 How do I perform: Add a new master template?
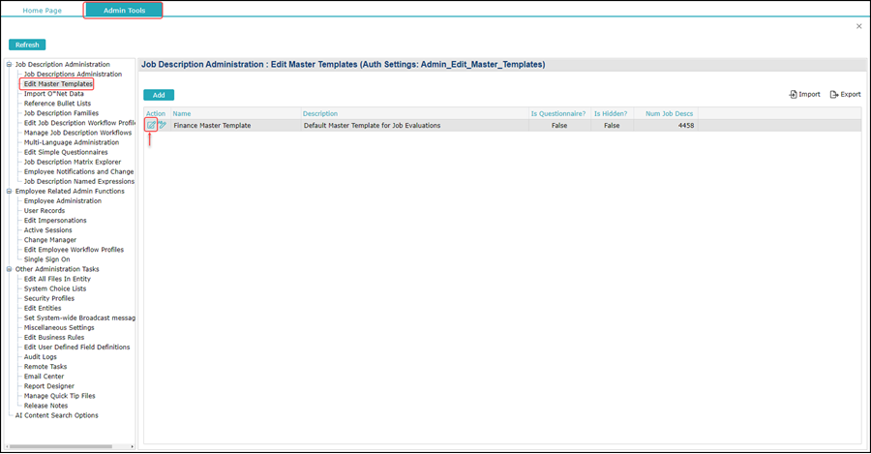click(x=159, y=95)
